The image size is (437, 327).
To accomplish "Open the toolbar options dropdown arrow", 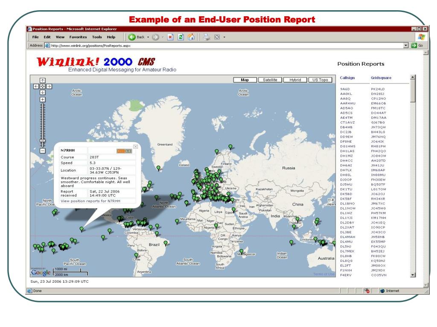I will 224,37.
